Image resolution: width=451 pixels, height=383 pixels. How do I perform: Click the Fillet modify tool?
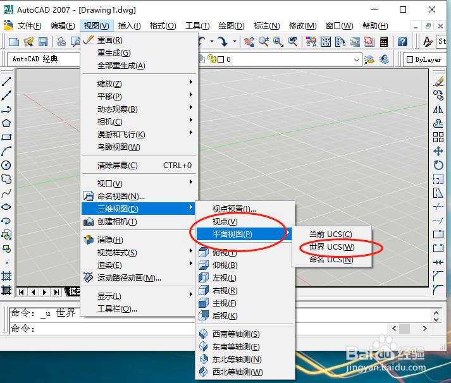point(438,289)
